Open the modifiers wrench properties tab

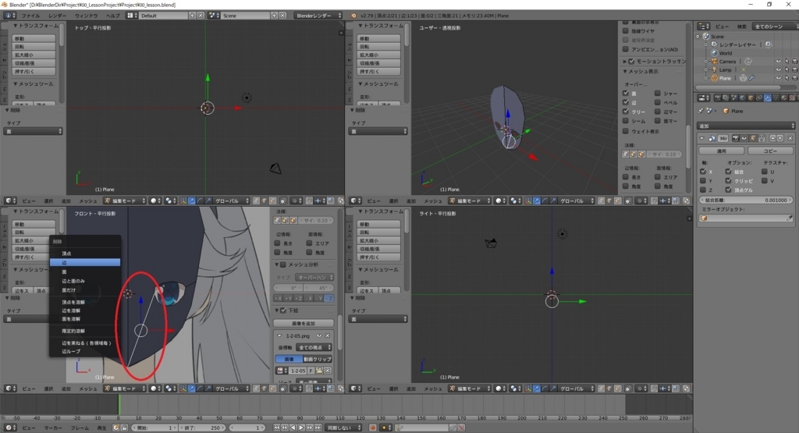click(x=768, y=98)
